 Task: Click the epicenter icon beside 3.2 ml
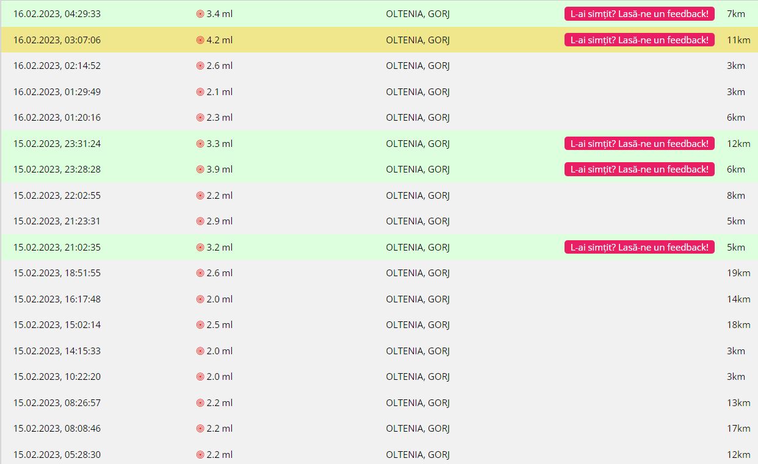point(200,248)
